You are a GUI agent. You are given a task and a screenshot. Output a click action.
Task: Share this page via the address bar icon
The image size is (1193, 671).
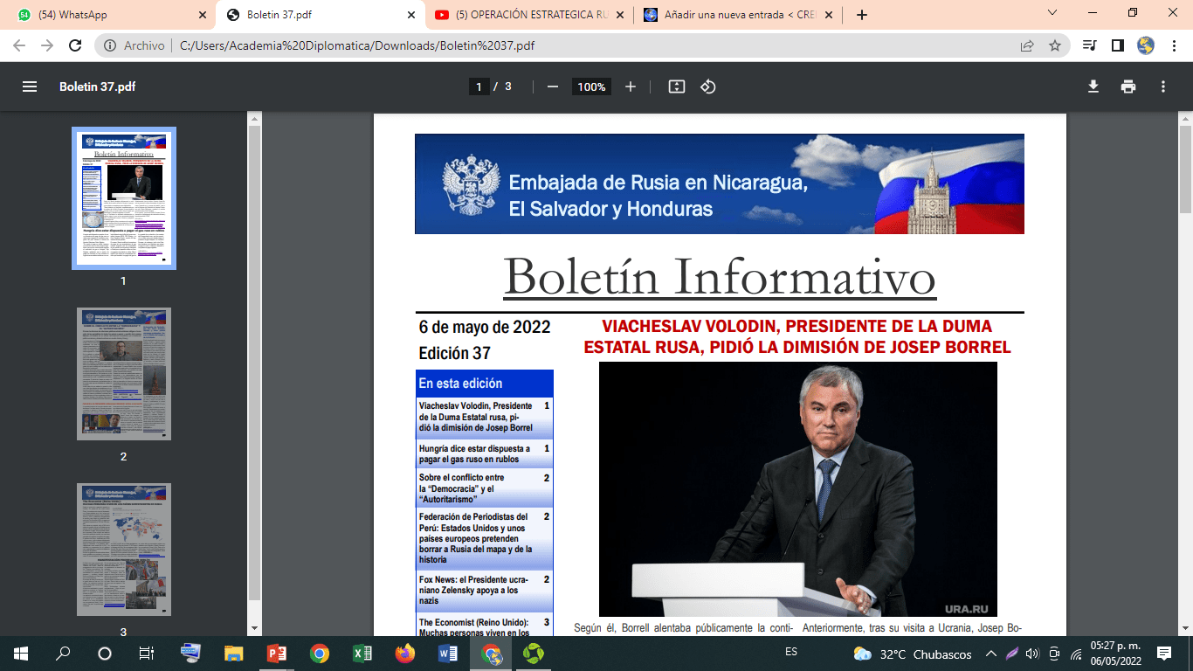[x=1027, y=45]
